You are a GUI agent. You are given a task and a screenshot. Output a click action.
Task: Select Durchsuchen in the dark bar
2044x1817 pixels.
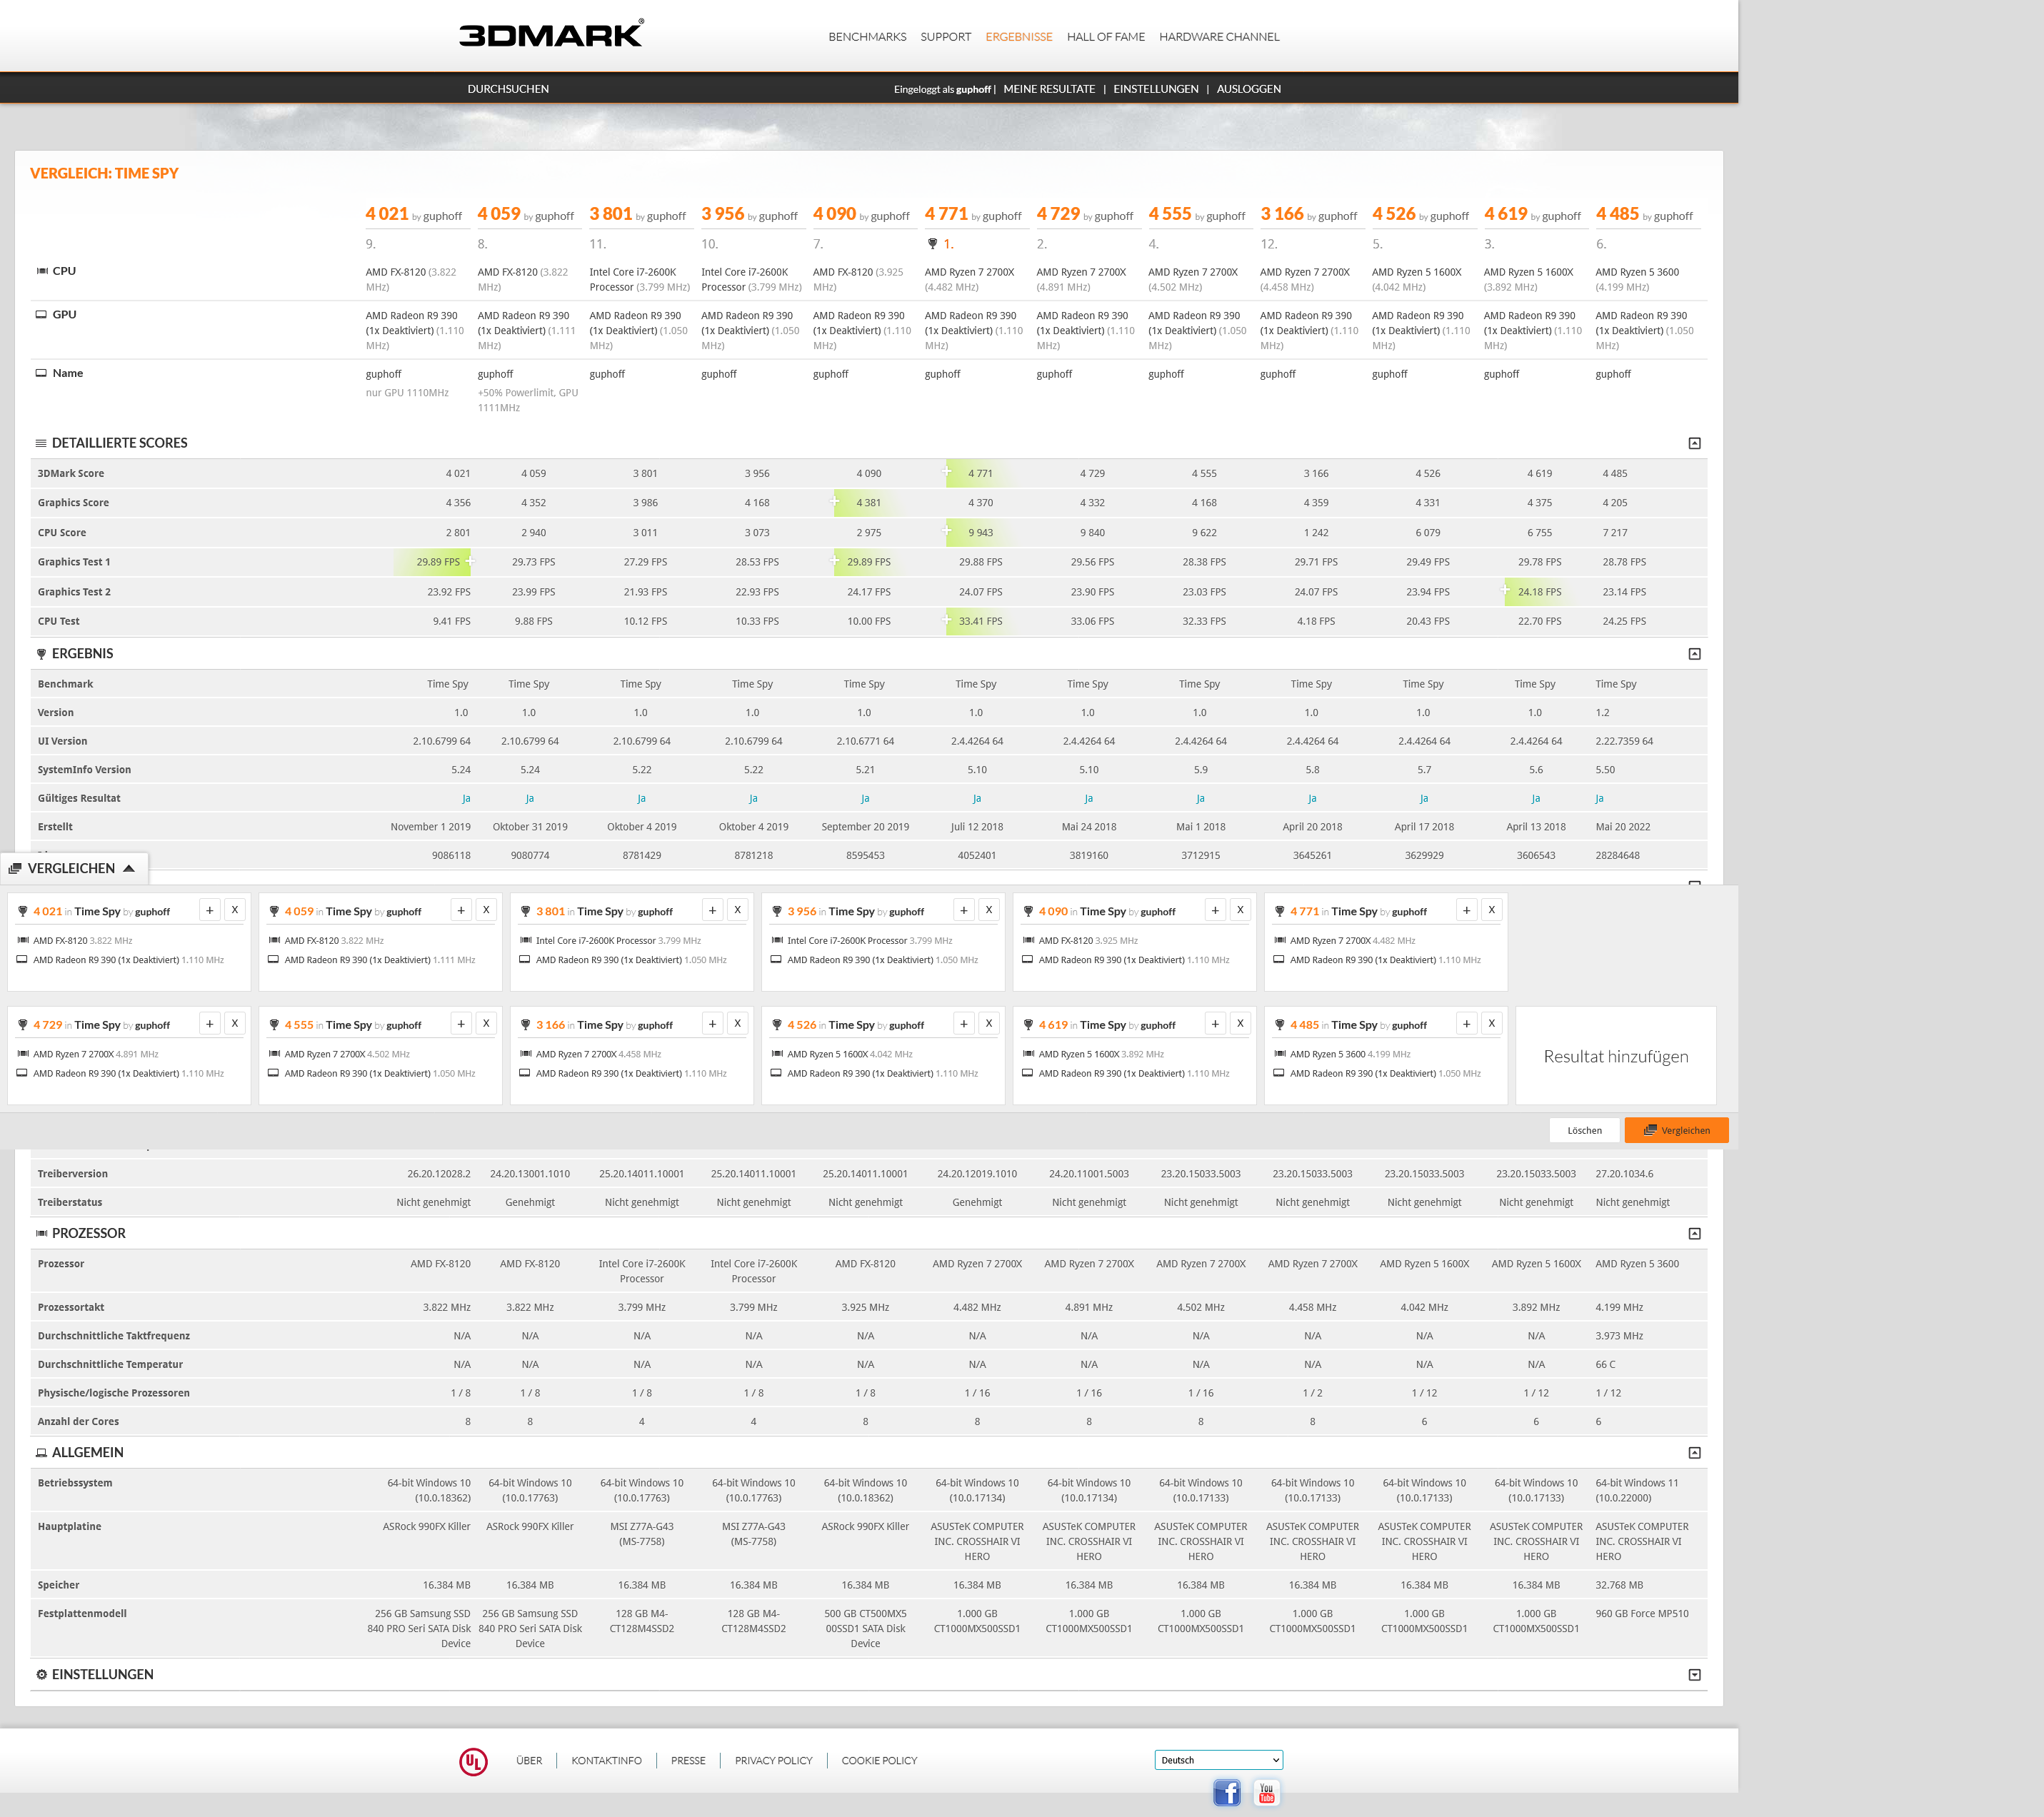tap(508, 89)
